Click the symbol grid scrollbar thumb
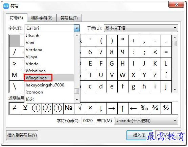Viewport: 188px width, 147px height. click(175, 43)
